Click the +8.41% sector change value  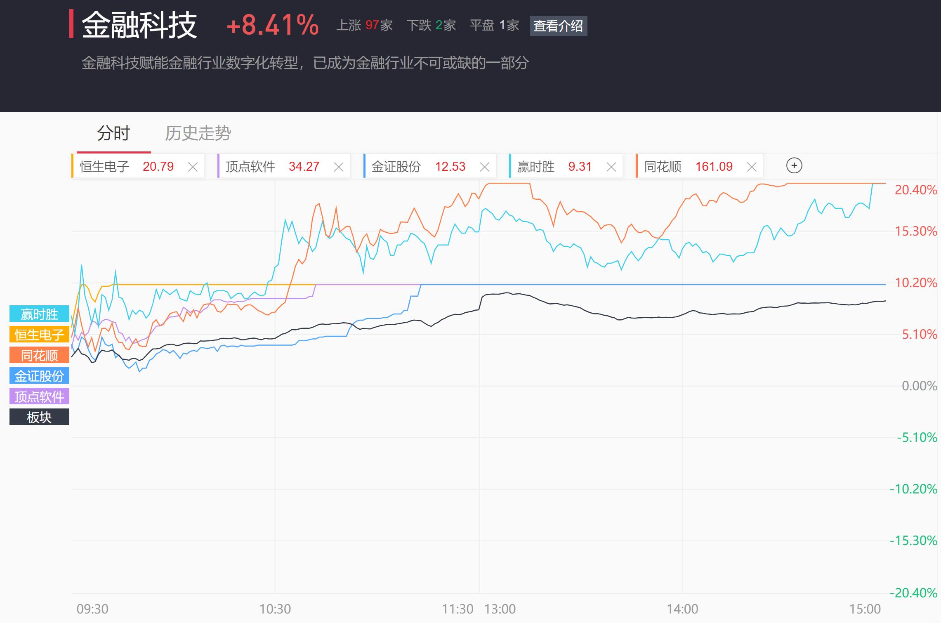273,25
